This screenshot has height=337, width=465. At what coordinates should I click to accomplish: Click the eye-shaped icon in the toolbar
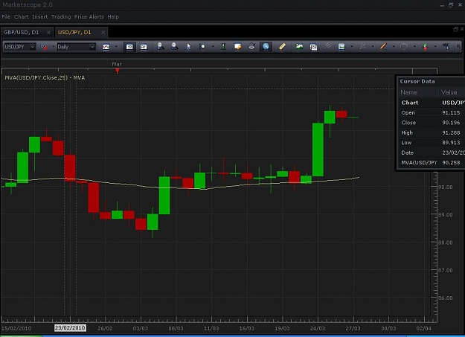(251, 47)
